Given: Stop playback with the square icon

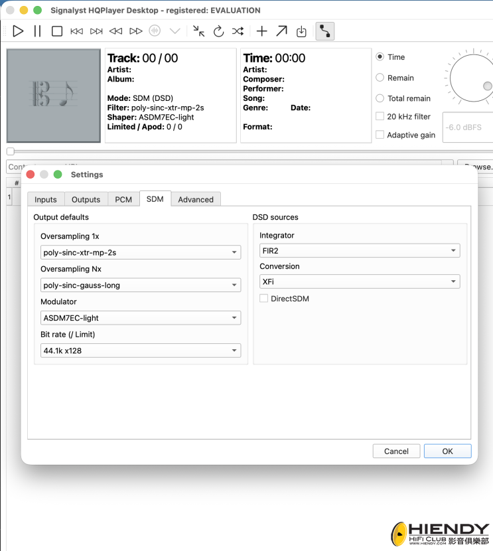Looking at the screenshot, I should coord(57,31).
